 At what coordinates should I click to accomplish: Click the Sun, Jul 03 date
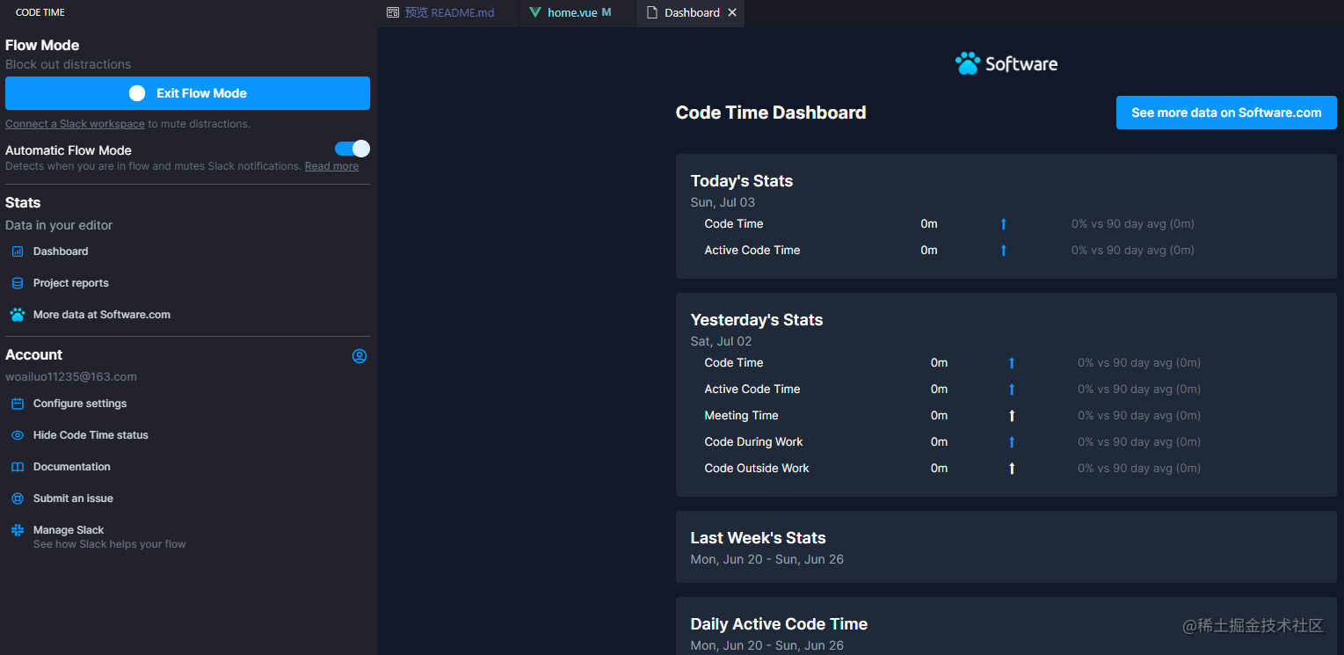point(723,202)
